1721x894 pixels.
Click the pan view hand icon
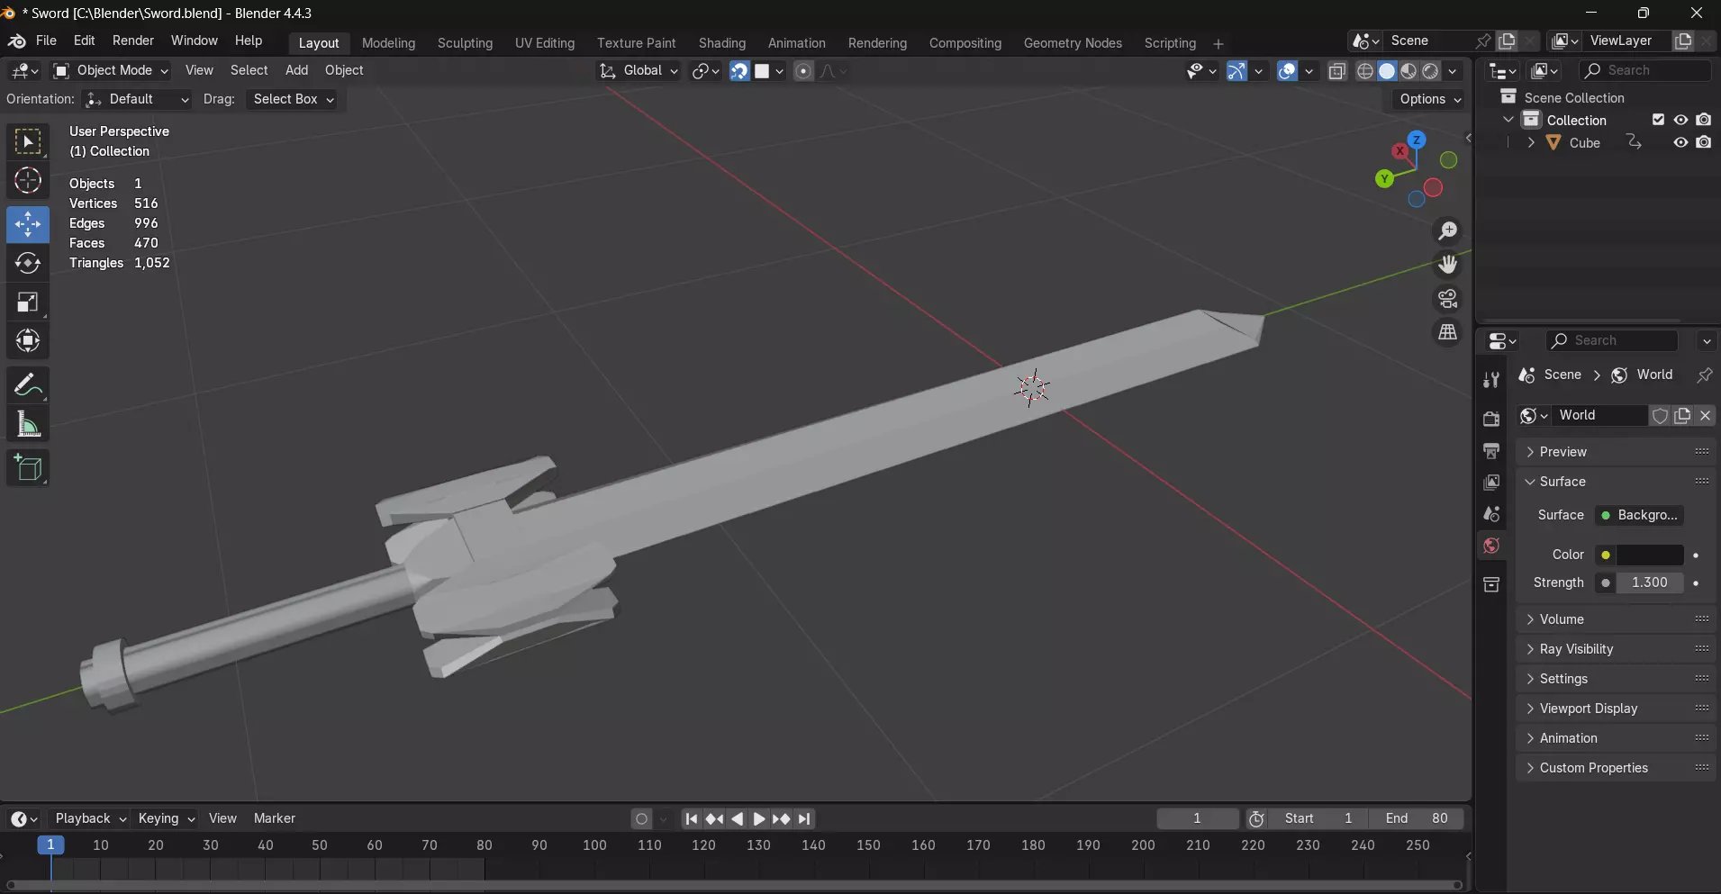[1447, 265]
